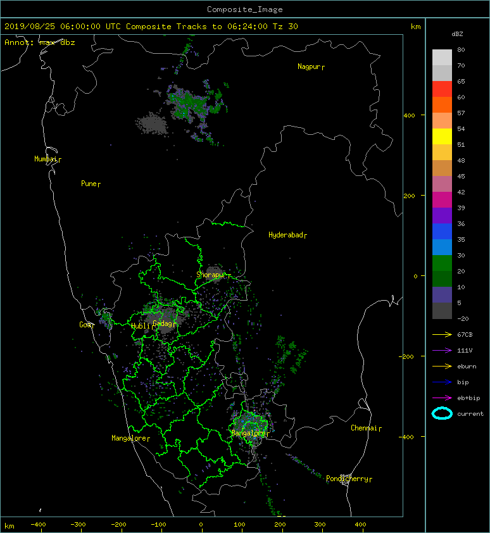Select the bright yellow swatch in dBZ scale
This screenshot has width=490, height=533.
click(442, 136)
